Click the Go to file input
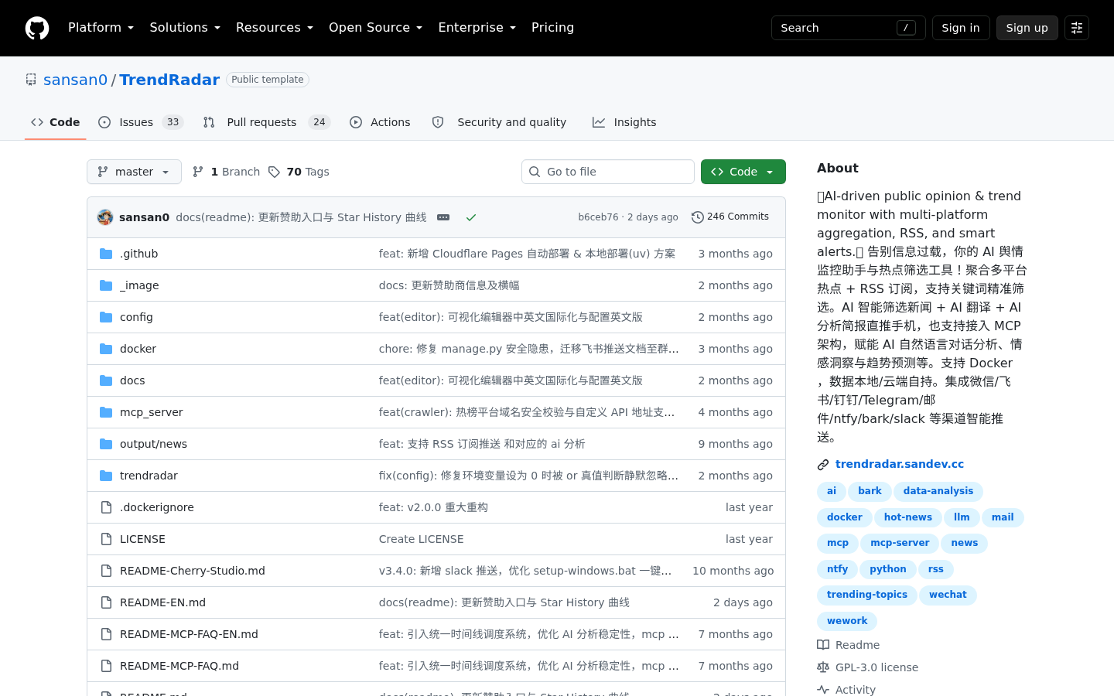Viewport: 1114px width, 696px height. 608,172
